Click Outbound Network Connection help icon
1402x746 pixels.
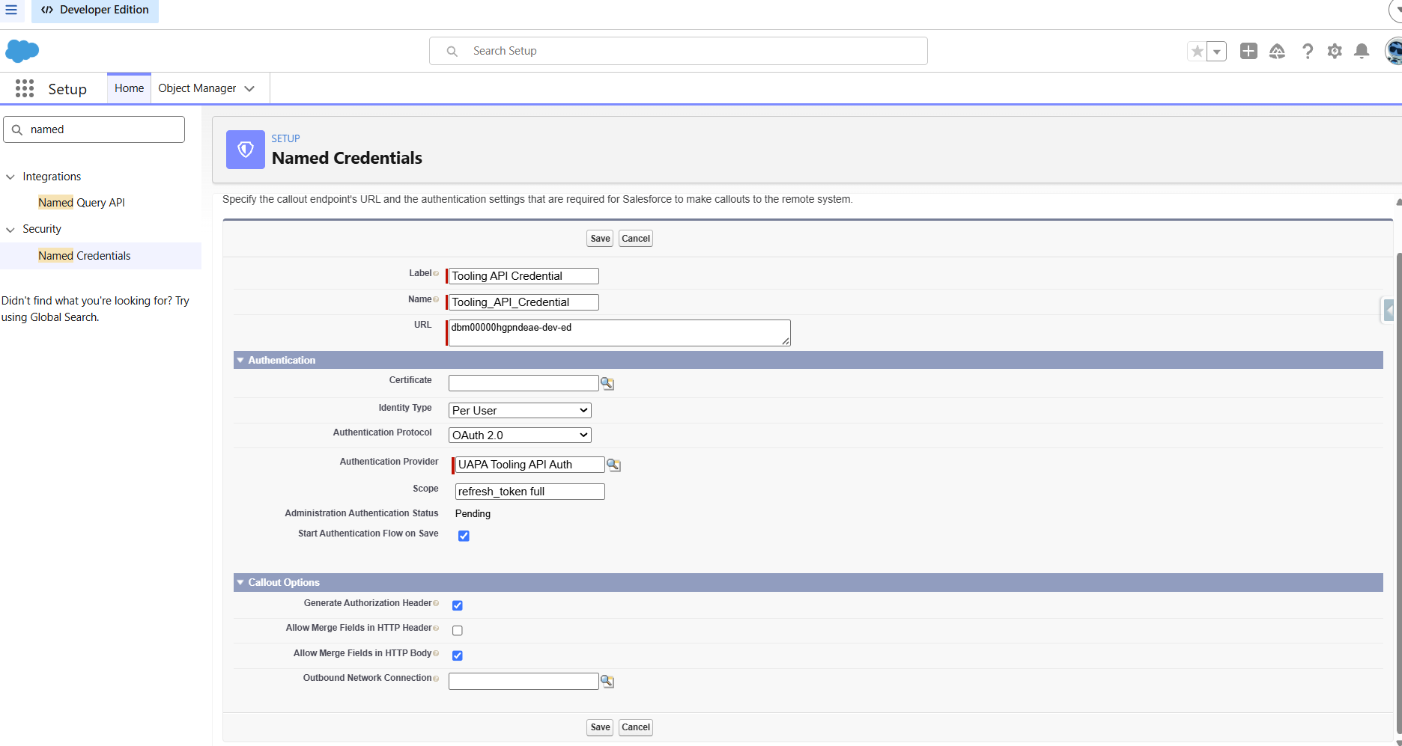[436, 679]
